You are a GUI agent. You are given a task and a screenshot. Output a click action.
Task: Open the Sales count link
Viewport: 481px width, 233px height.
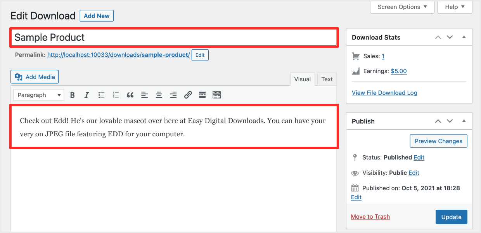[x=383, y=56]
